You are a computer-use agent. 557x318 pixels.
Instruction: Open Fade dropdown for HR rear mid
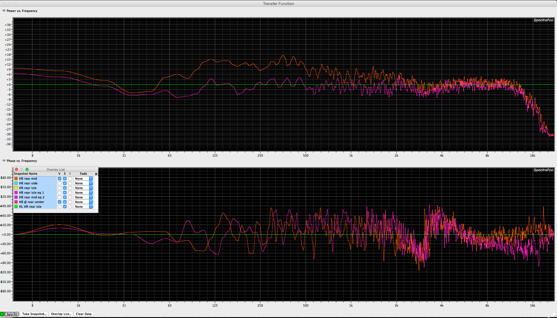[83, 179]
